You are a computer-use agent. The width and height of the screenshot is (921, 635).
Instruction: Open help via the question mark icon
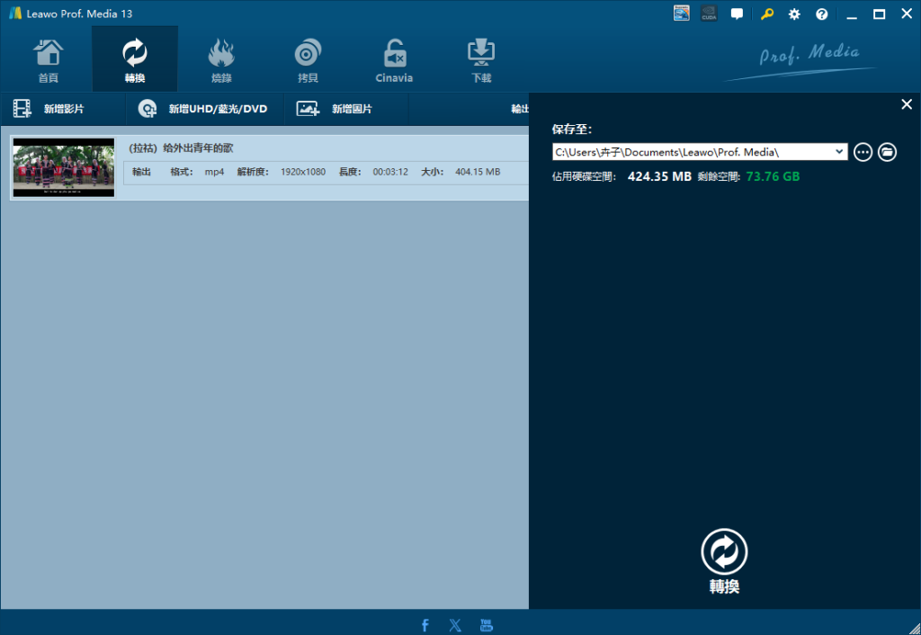click(x=822, y=14)
